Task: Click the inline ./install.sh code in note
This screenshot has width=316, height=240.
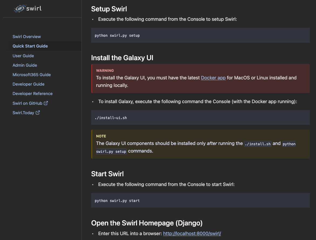Action: 257,144
